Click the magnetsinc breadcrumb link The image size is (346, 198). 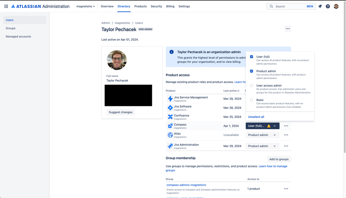(x=122, y=23)
